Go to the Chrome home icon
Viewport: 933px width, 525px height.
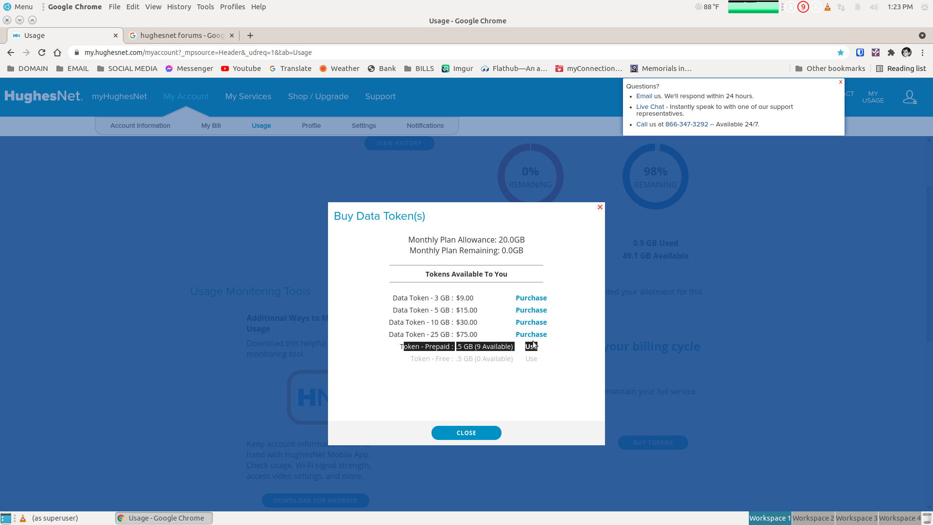pyautogui.click(x=57, y=52)
